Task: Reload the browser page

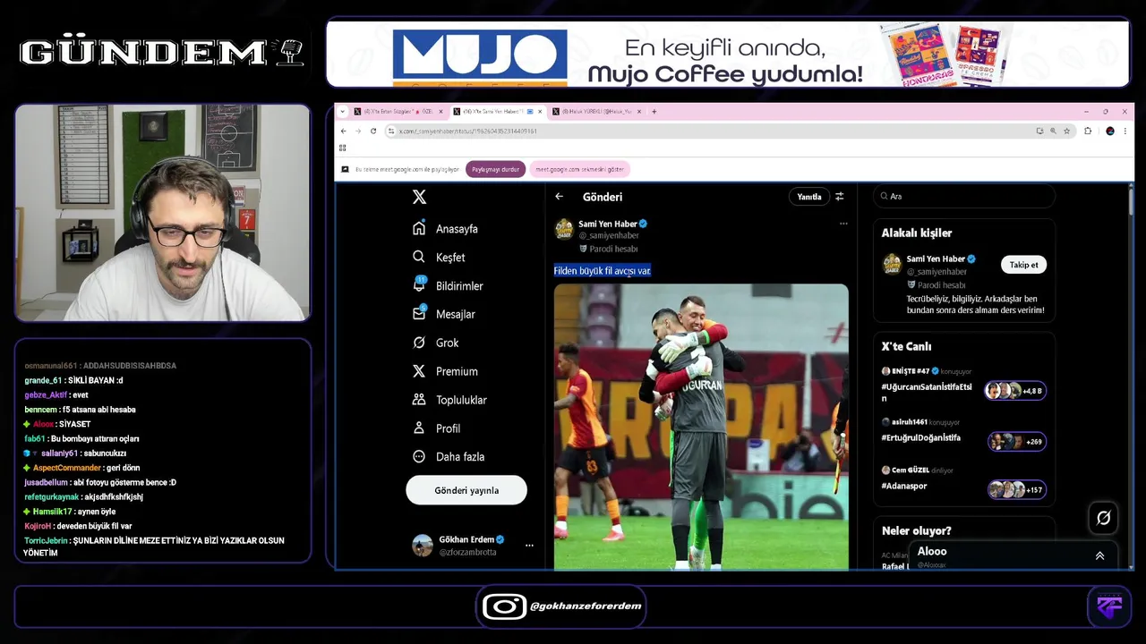Action: 373,131
